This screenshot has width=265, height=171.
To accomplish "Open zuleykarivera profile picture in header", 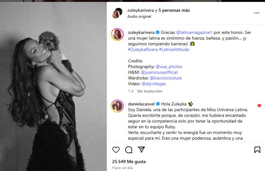I will 117,13.
